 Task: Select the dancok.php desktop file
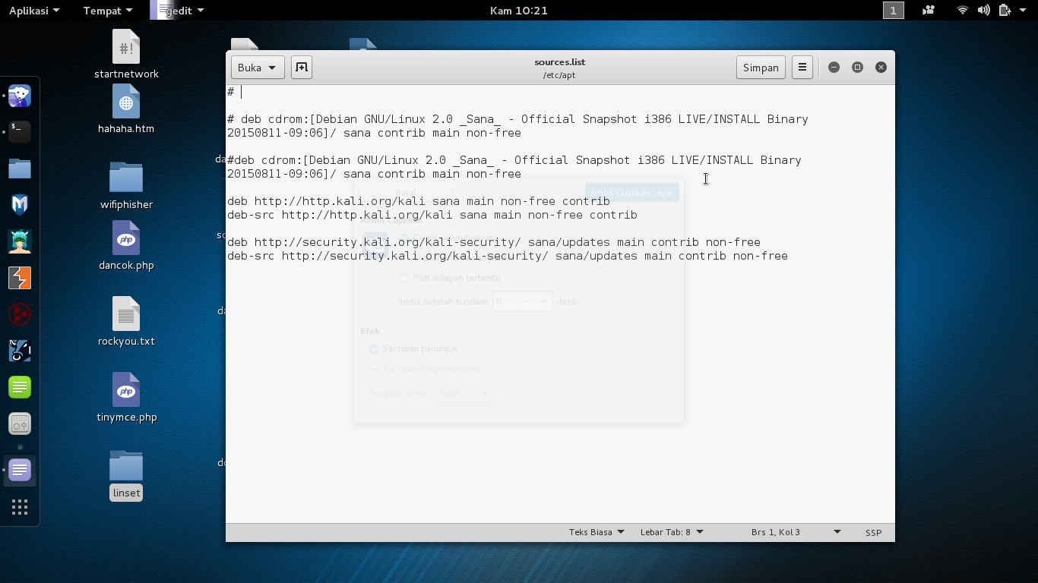point(126,246)
